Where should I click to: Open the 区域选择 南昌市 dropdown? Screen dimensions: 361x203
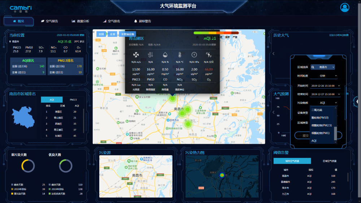[323, 67]
